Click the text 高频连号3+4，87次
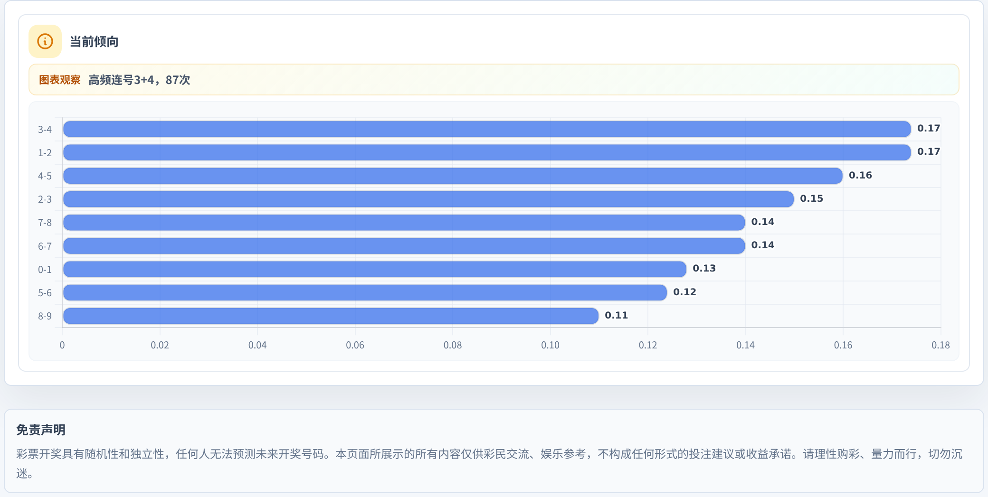 [x=139, y=80]
